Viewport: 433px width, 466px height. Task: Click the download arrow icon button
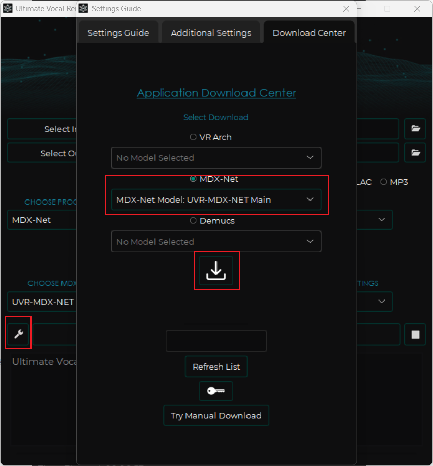click(216, 271)
